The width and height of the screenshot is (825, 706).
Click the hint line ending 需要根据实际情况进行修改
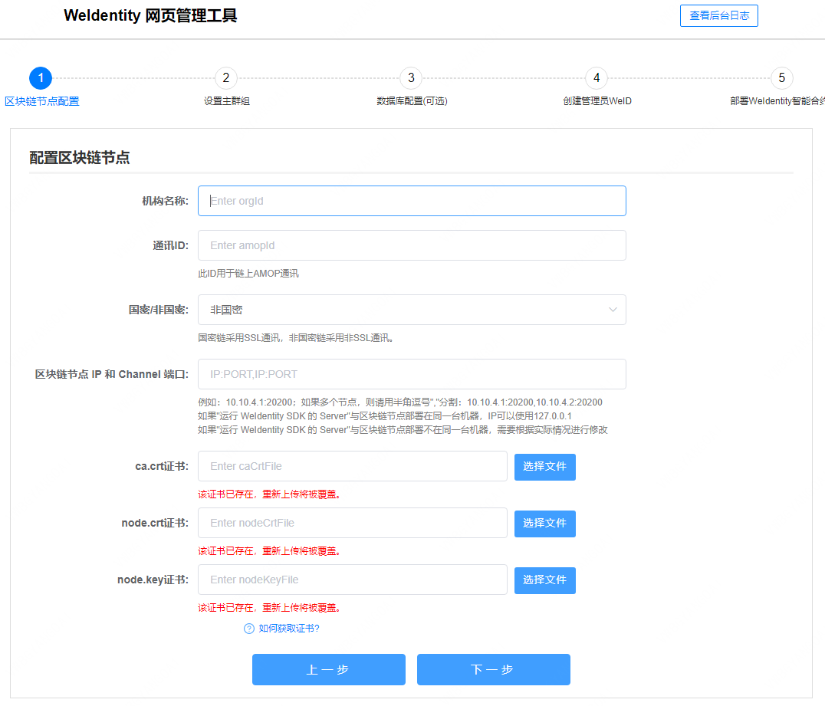click(403, 430)
